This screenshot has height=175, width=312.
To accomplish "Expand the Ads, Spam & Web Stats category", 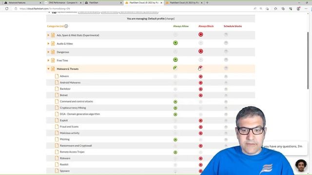I will pos(48,35).
